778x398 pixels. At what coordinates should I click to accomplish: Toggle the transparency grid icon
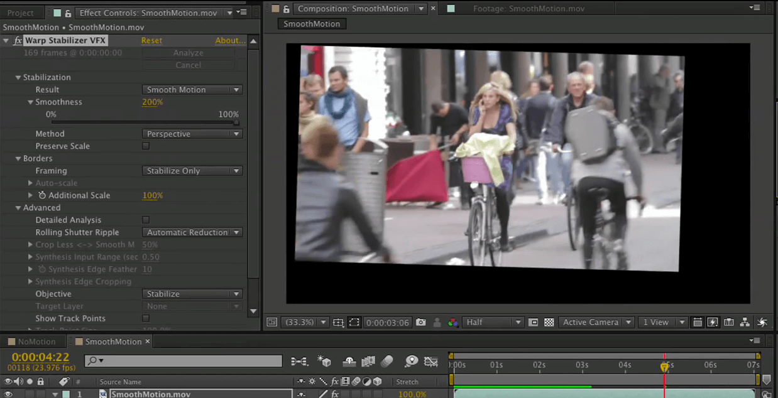(549, 323)
